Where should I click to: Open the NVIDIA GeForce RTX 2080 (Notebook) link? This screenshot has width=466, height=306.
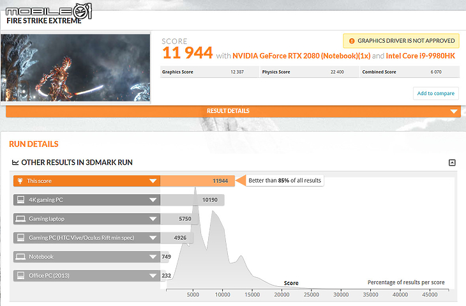(x=301, y=56)
